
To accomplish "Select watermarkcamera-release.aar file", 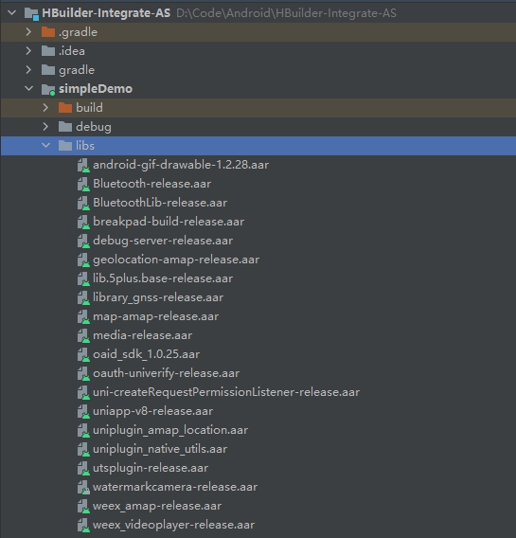I will [x=175, y=487].
